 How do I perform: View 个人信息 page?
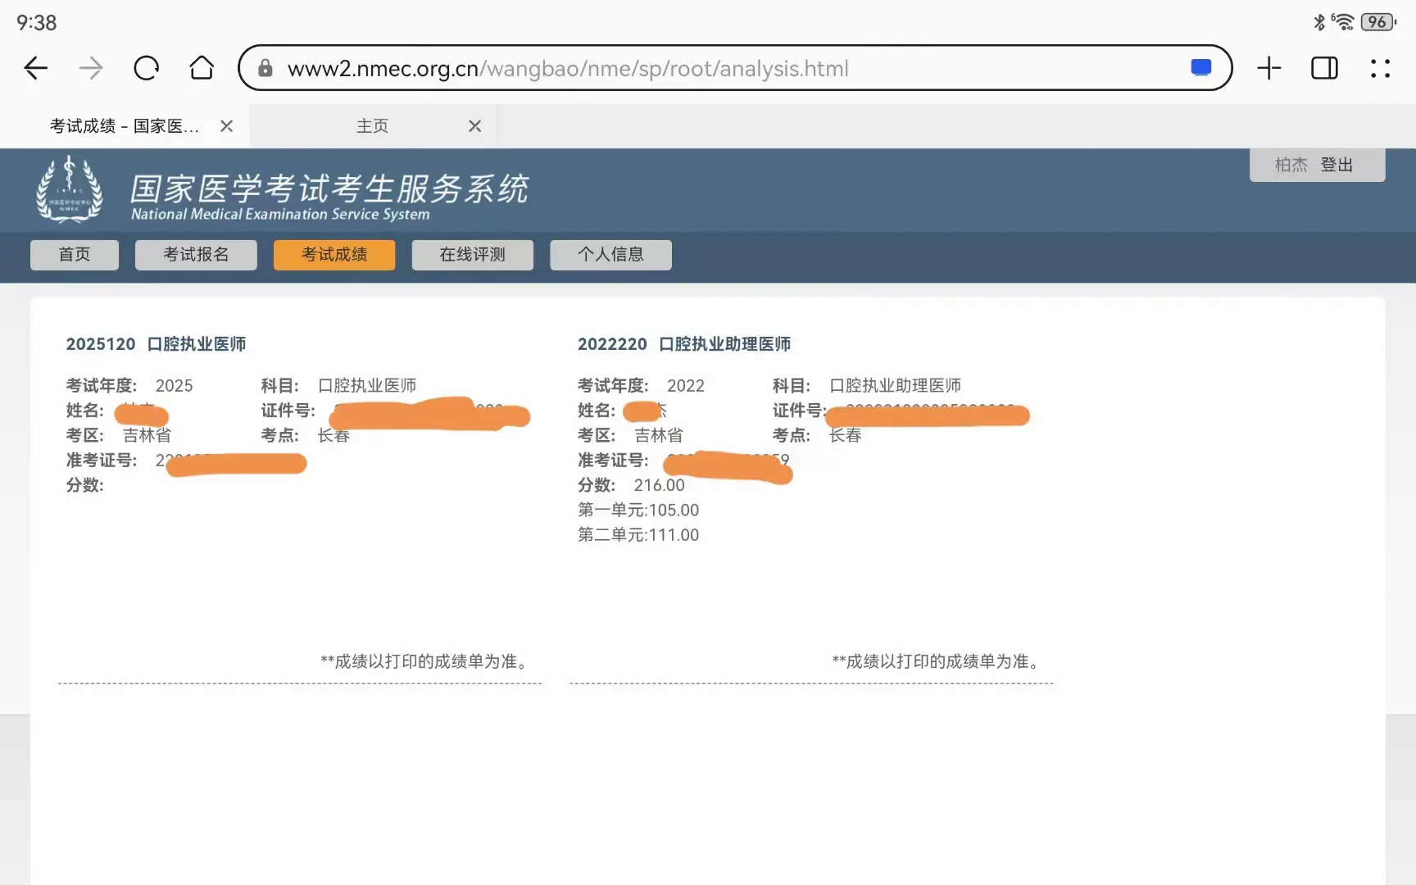tap(610, 255)
